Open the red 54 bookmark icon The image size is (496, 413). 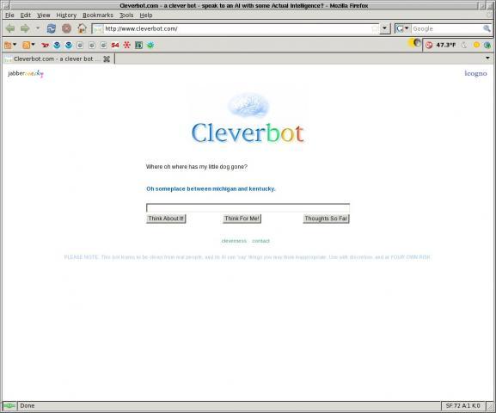point(115,46)
